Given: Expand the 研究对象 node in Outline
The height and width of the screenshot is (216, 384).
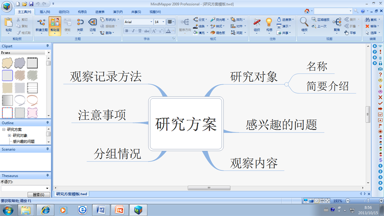Looking at the screenshot, I should [x=9, y=135].
